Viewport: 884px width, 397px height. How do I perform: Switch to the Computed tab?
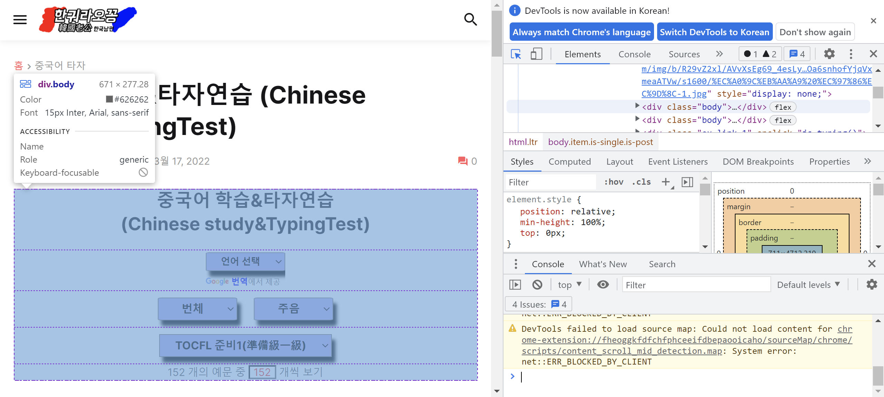(x=569, y=162)
